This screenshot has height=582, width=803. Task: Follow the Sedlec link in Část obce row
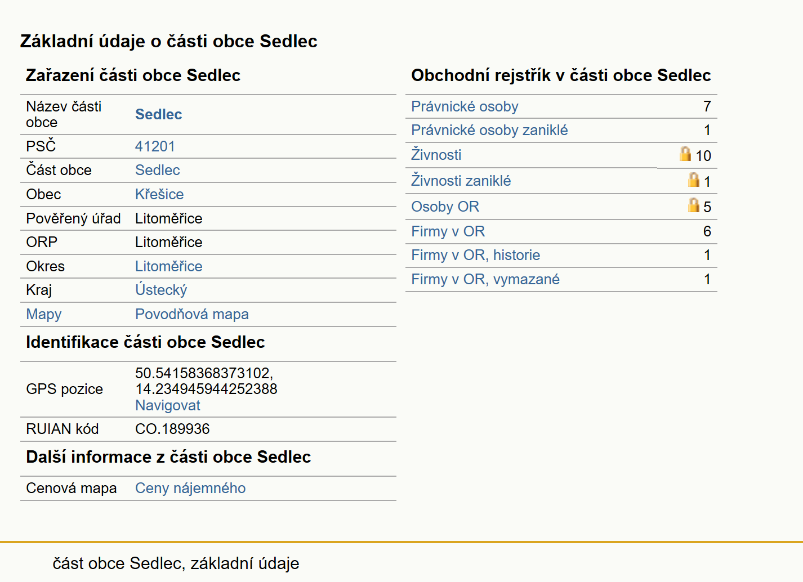(157, 170)
